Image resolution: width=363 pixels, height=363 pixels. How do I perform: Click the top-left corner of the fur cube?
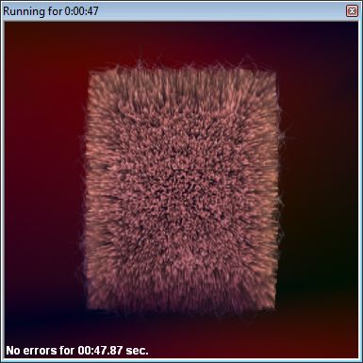[91, 74]
